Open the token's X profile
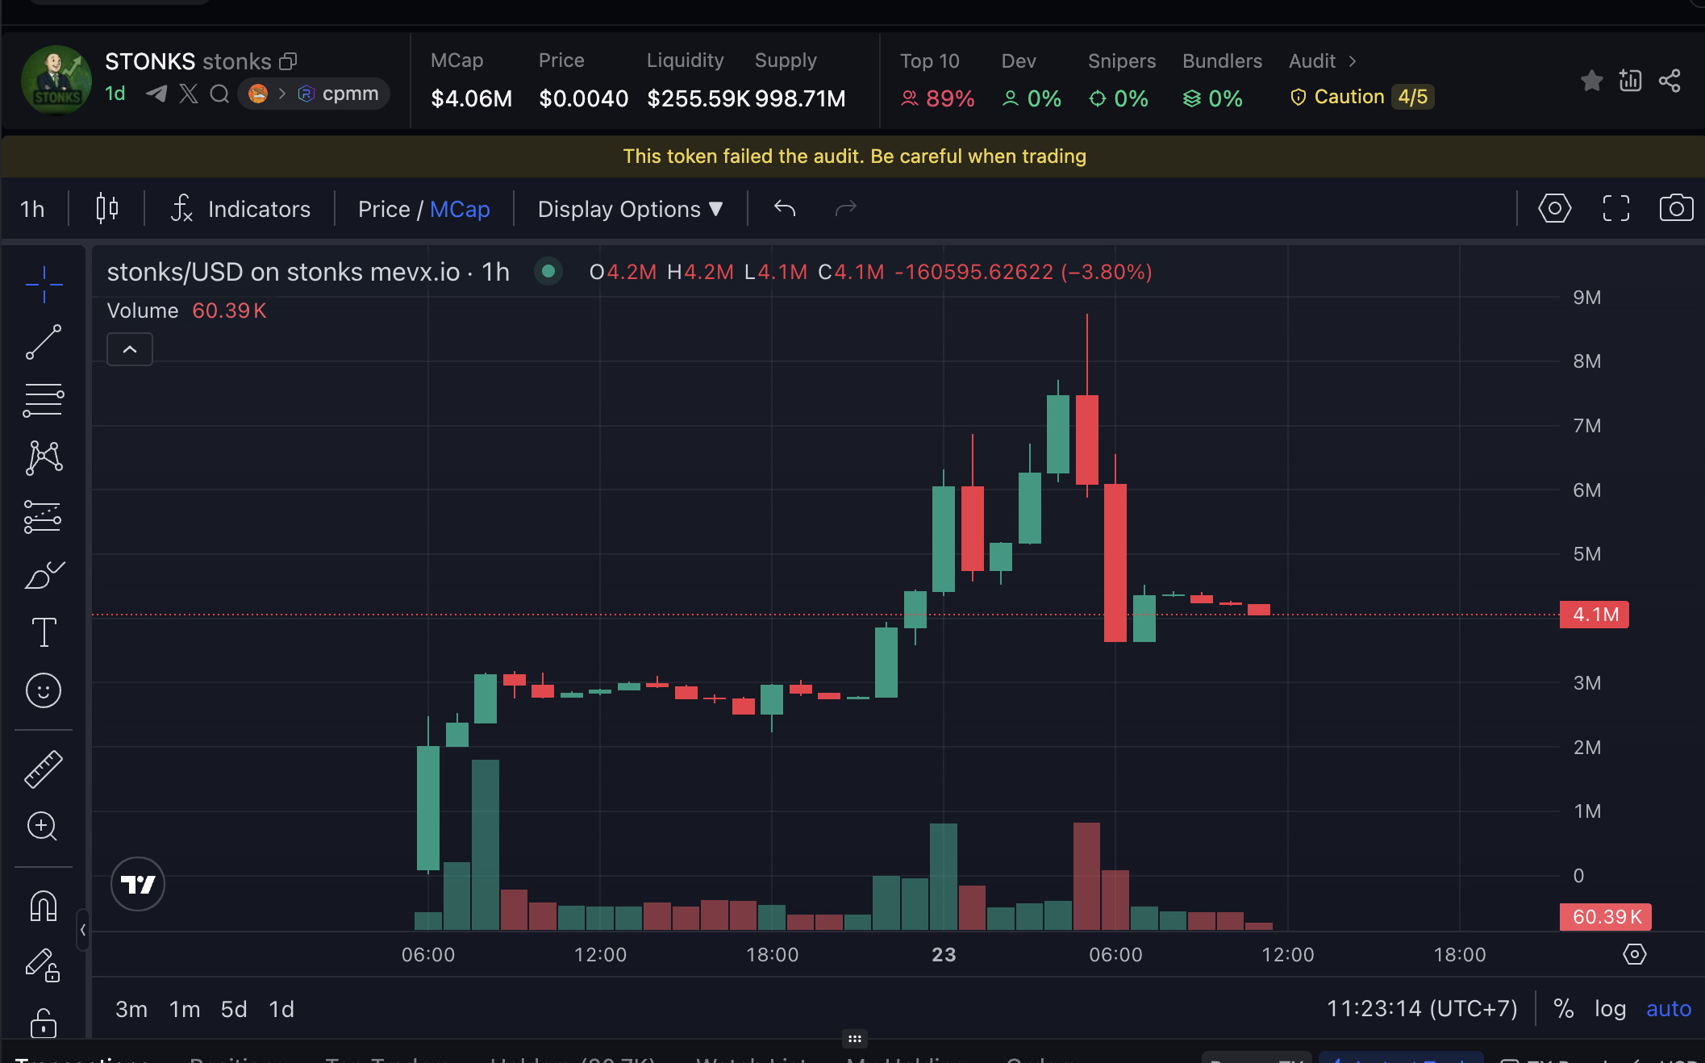 pos(188,94)
